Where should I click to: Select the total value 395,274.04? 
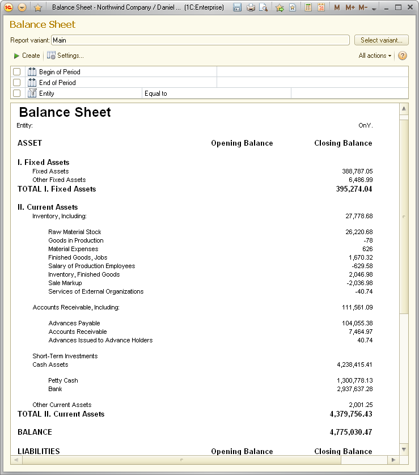coord(354,189)
